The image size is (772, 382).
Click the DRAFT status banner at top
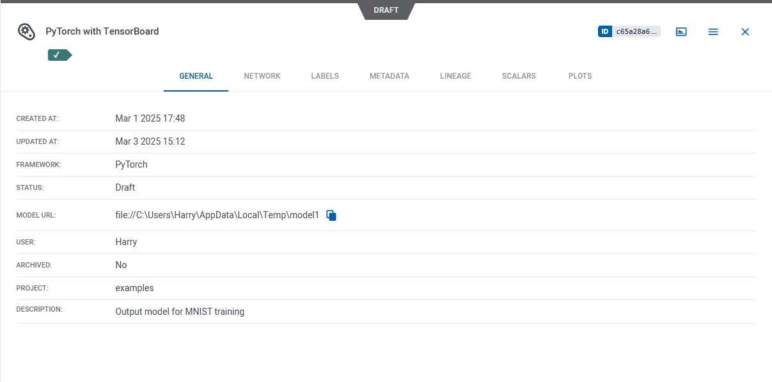tap(386, 10)
